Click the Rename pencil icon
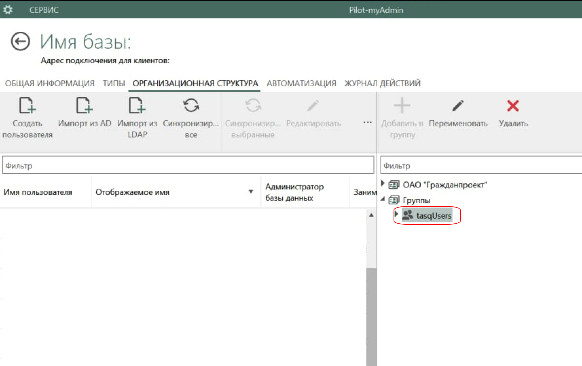 (x=458, y=106)
